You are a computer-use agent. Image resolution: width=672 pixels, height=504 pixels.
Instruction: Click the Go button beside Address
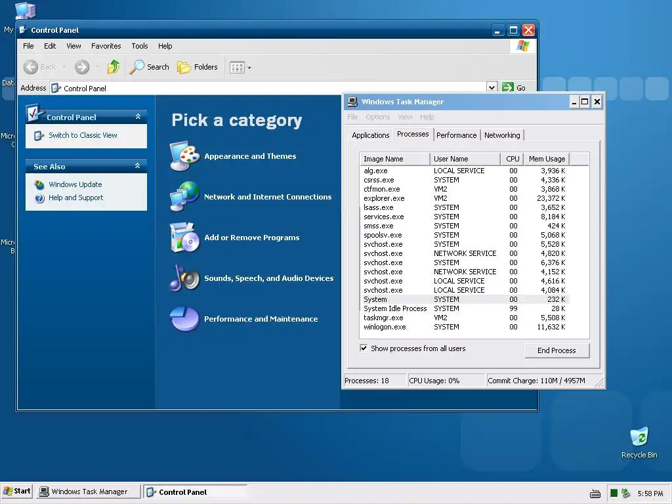pyautogui.click(x=514, y=87)
